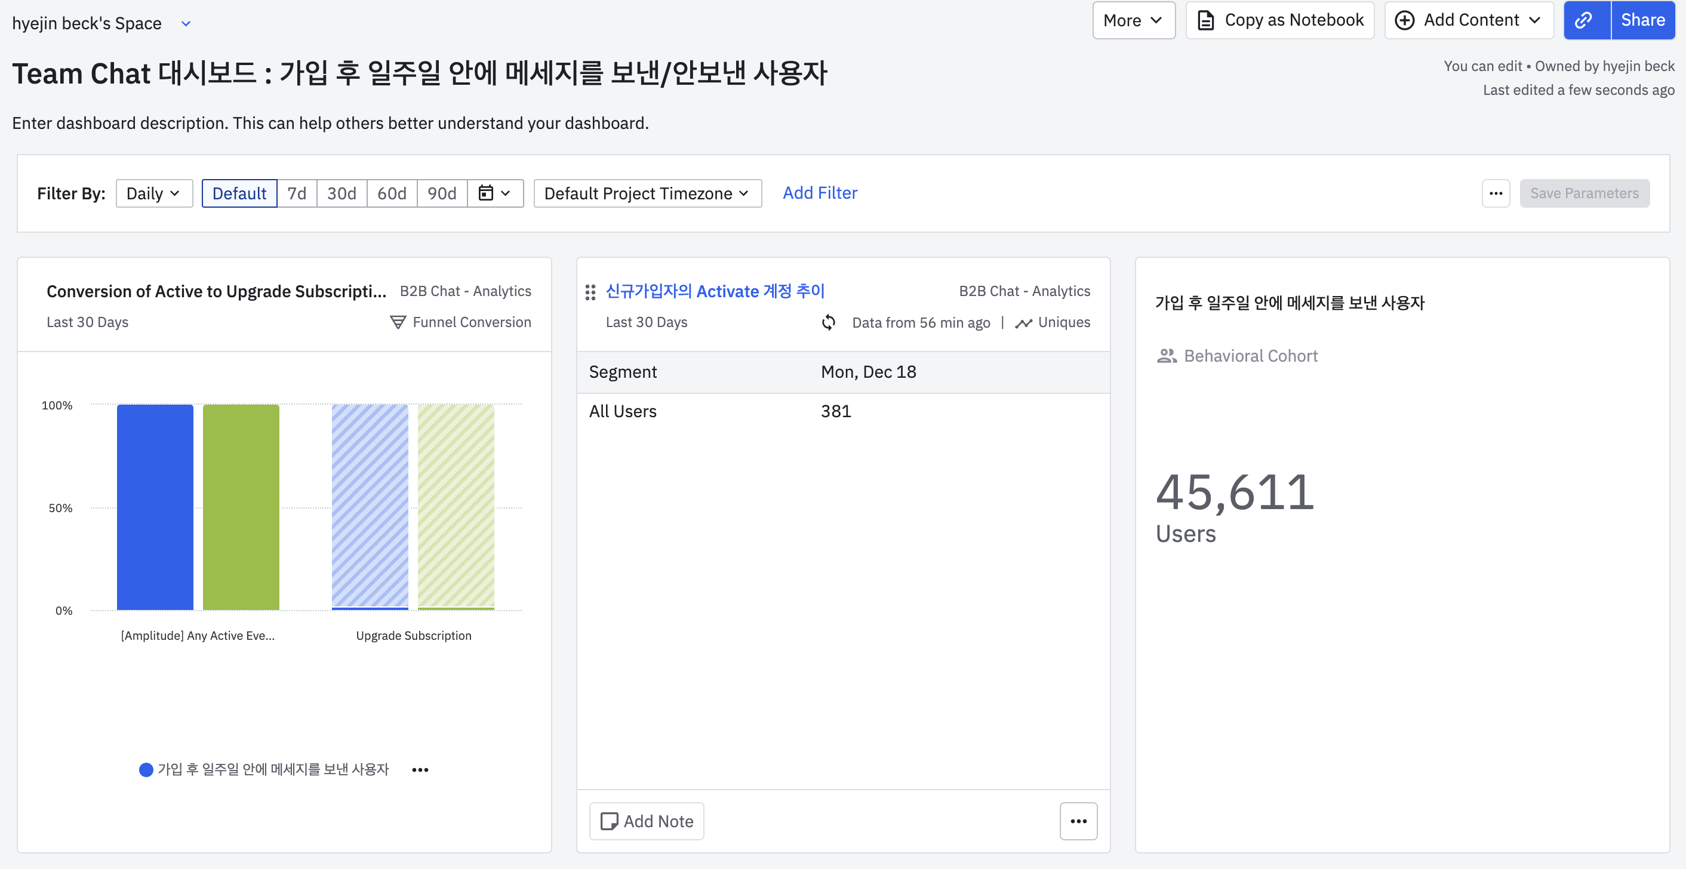Select the 30d date range
This screenshot has width=1686, height=869.
(341, 193)
